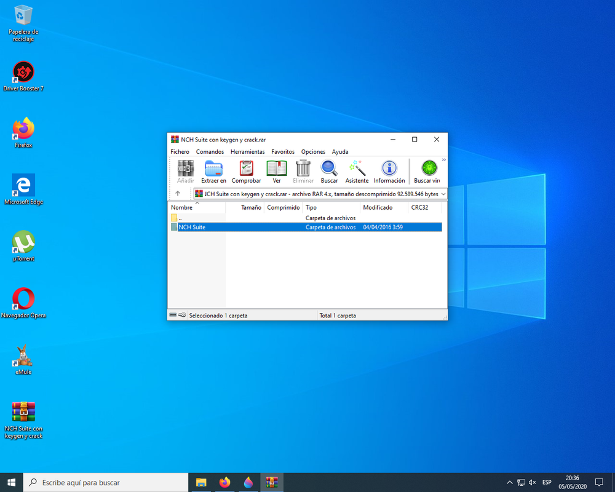Open the Comandos menu
This screenshot has height=492, width=615.
[210, 152]
